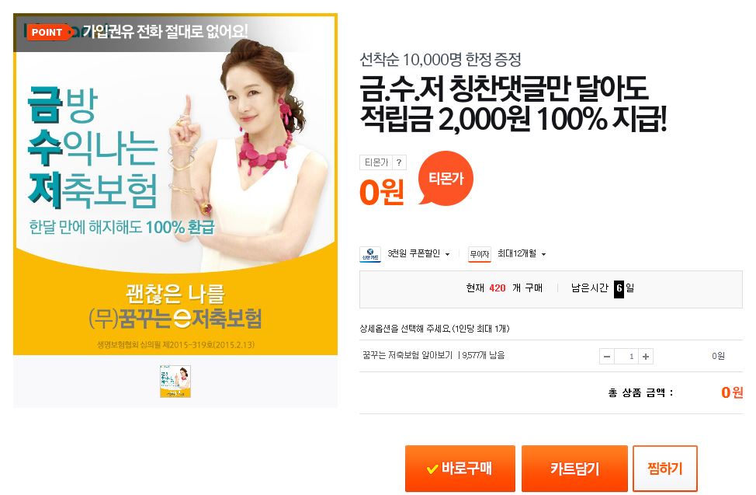Image resolution: width=756 pixels, height=495 pixels.
Task: Click the red POINT badge on banner
Action: coord(47,33)
